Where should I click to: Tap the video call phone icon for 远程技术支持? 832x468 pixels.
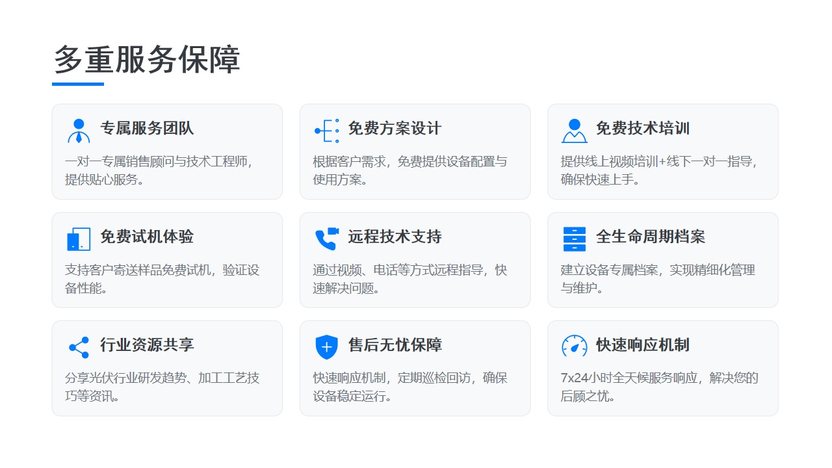coord(326,239)
